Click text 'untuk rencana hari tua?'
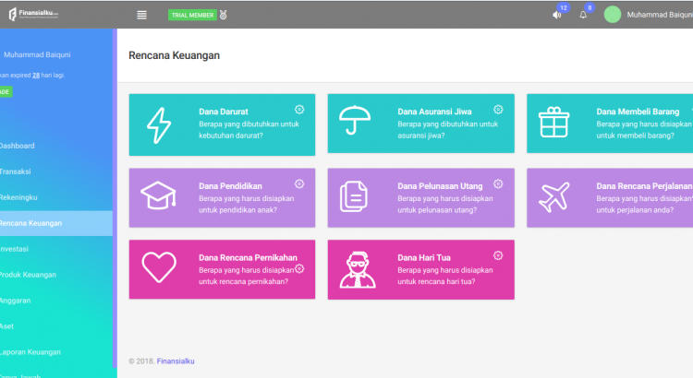The height and width of the screenshot is (378, 693). click(436, 281)
